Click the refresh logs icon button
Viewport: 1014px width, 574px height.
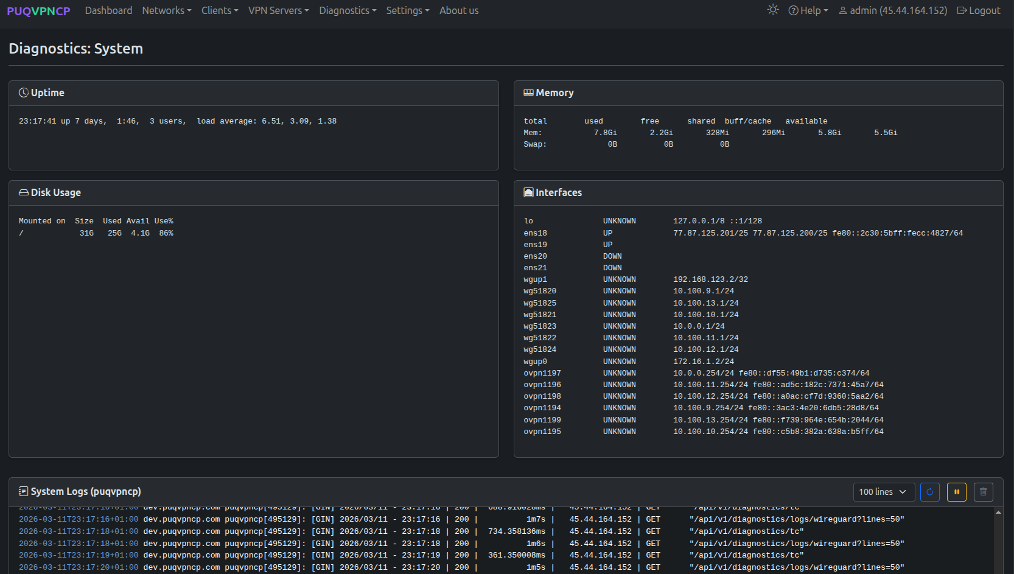click(x=930, y=492)
